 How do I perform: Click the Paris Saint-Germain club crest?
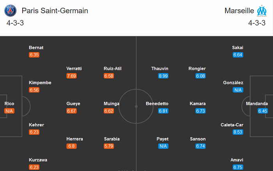point(11,10)
